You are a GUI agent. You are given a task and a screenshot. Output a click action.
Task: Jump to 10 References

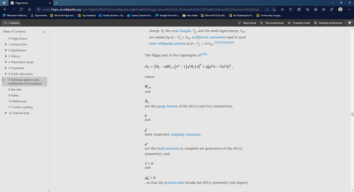(17, 101)
